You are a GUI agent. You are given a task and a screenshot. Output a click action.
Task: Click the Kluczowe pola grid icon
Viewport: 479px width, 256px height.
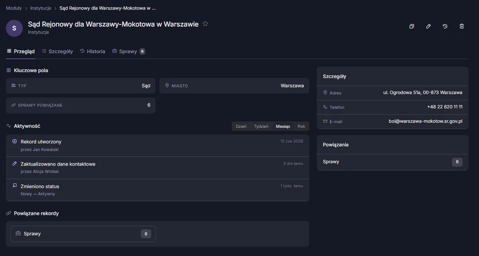click(x=8, y=70)
